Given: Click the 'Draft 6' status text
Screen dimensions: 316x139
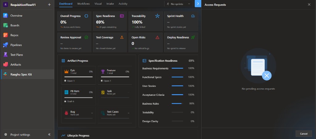Looking at the screenshot, I should (x=71, y=102).
